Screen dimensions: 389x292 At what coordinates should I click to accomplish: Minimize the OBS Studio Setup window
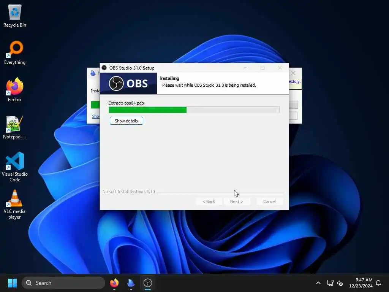[245, 68]
